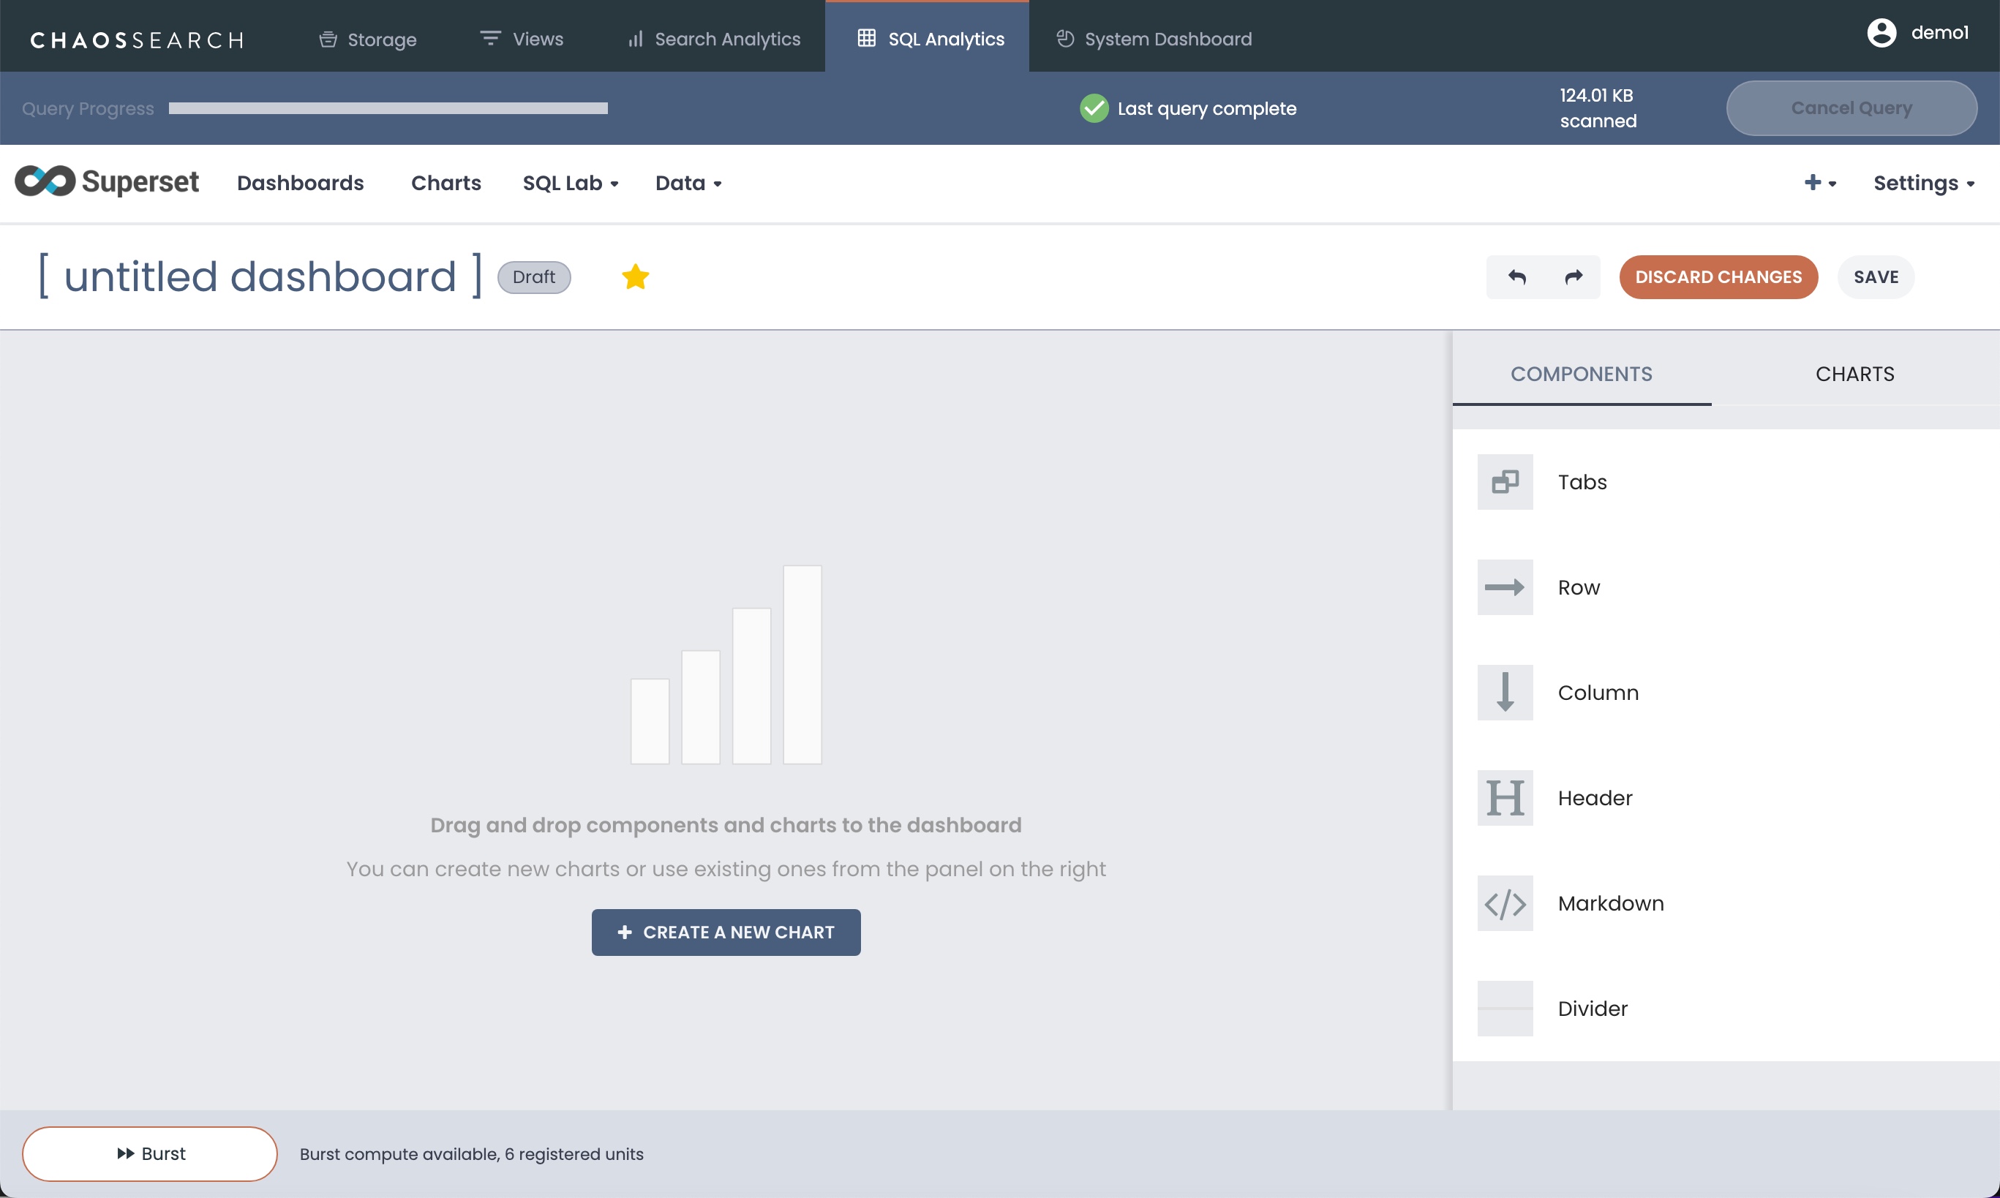Image resolution: width=2000 pixels, height=1198 pixels.
Task: Open the plus new item dropdown
Action: (1820, 184)
